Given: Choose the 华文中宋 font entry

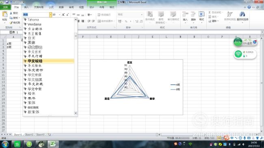Looking at the screenshot, I should (48, 89).
